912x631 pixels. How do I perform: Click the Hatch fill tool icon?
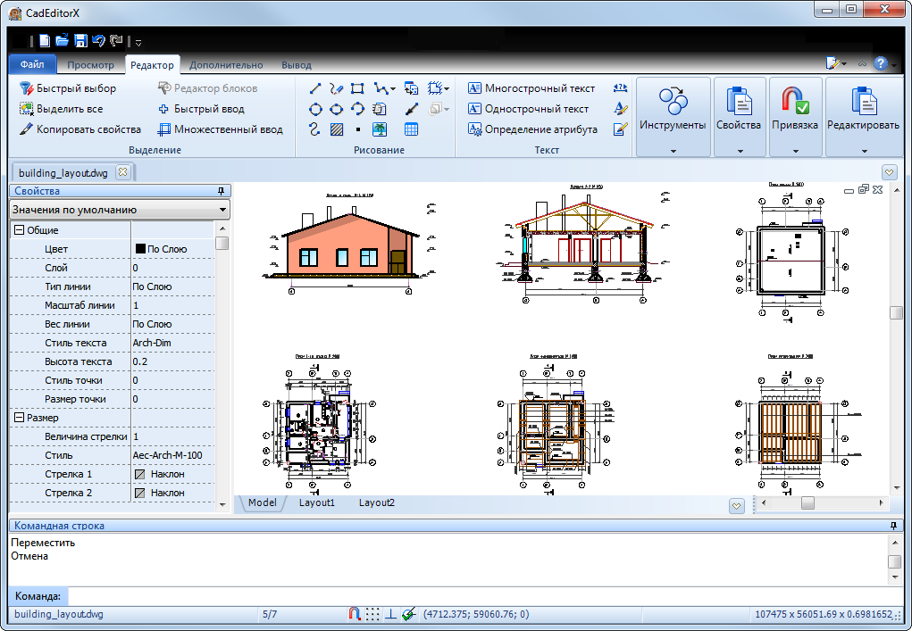click(x=337, y=129)
